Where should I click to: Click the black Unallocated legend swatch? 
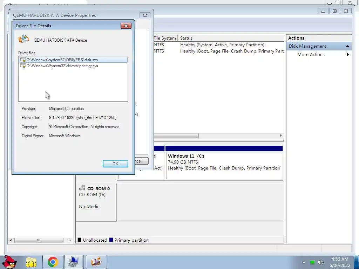tap(80, 240)
